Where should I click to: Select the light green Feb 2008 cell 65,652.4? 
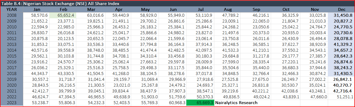coord(63,15)
